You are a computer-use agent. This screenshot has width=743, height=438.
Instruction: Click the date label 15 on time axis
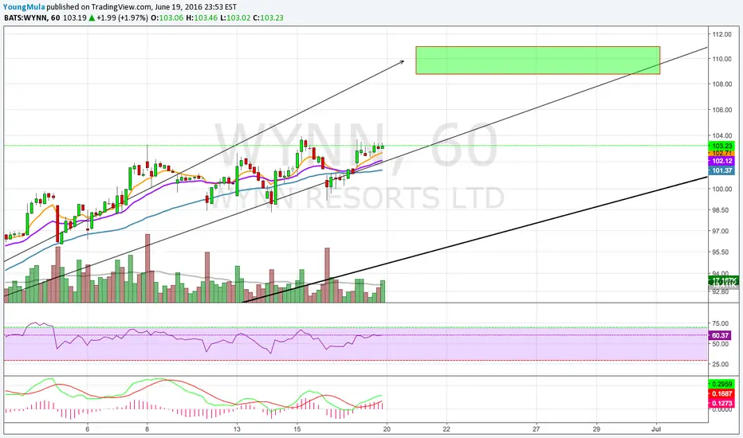297,429
